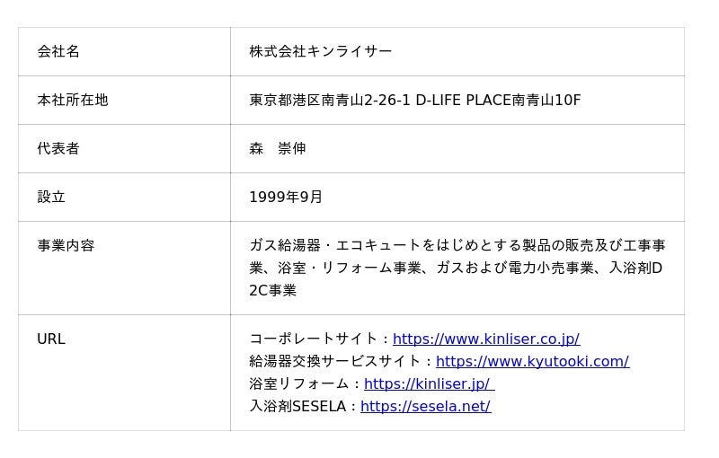Click the company name 株式会社キンライサー
This screenshot has width=719, height=458.
(321, 51)
